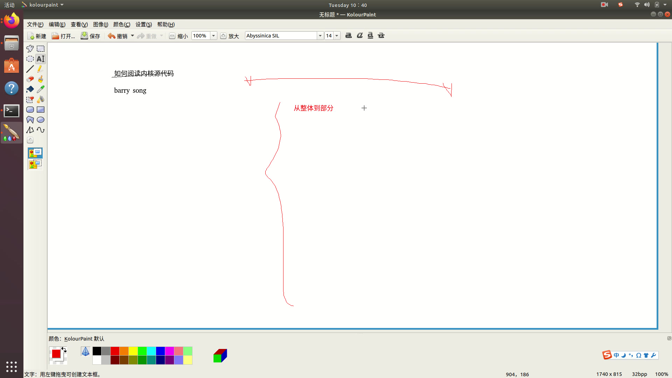Viewport: 672px width, 378px height.
Task: Select transparent selection mode option
Action: click(x=35, y=164)
